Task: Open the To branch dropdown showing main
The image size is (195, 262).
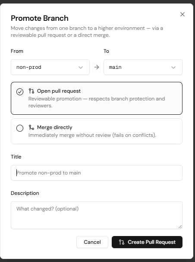Action: (x=143, y=67)
